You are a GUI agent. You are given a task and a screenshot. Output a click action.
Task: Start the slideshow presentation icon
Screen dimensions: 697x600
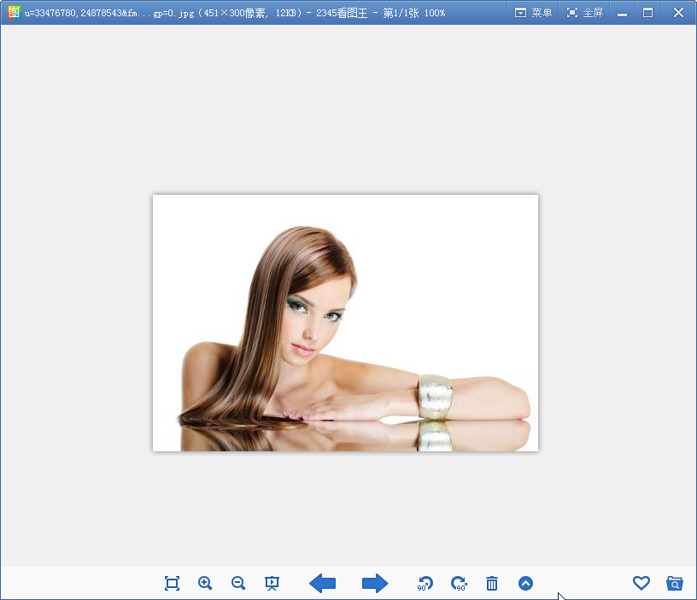click(272, 583)
